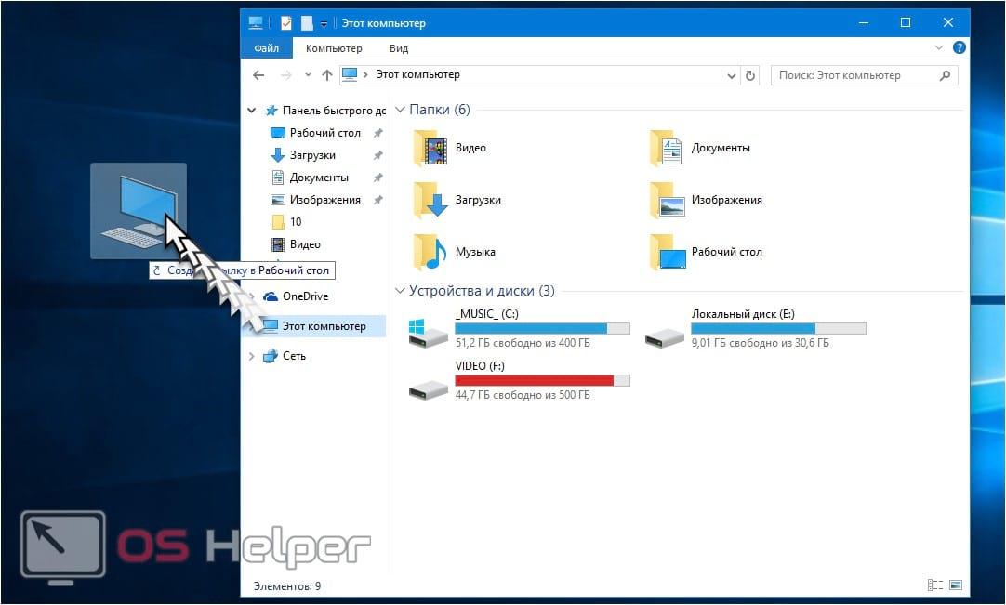
Task: Switch to details view icon in status bar
Action: pyautogui.click(x=934, y=585)
